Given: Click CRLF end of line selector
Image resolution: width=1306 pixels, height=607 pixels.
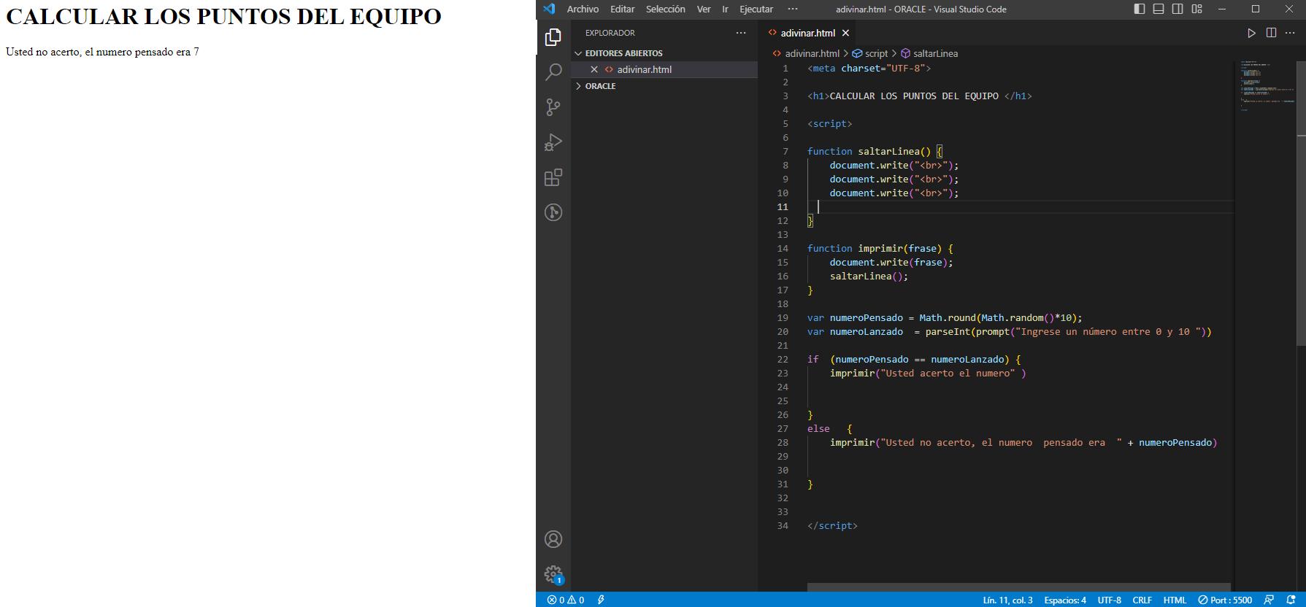Looking at the screenshot, I should tap(1142, 600).
